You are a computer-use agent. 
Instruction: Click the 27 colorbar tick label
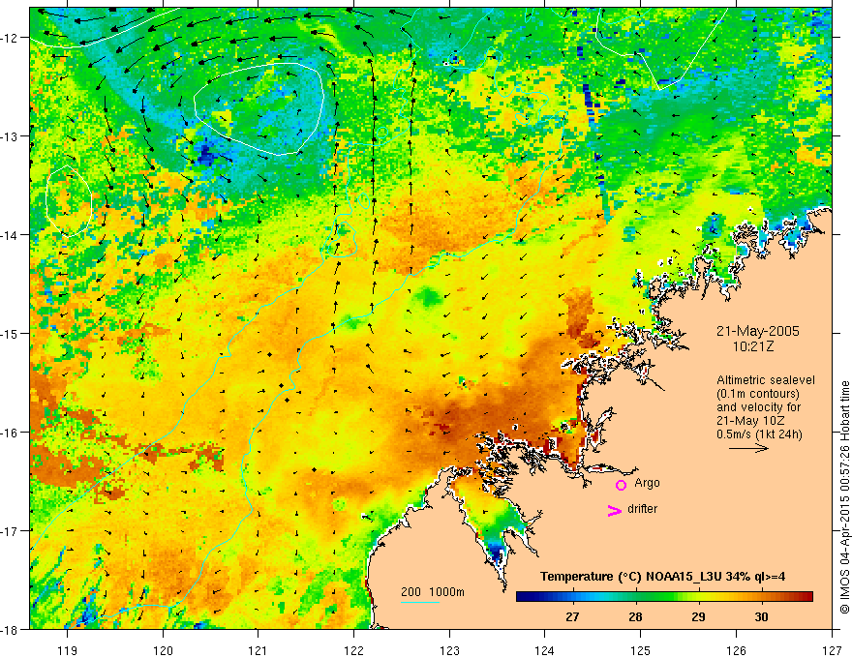[572, 616]
